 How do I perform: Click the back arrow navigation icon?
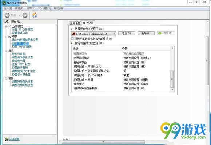(7, 15)
